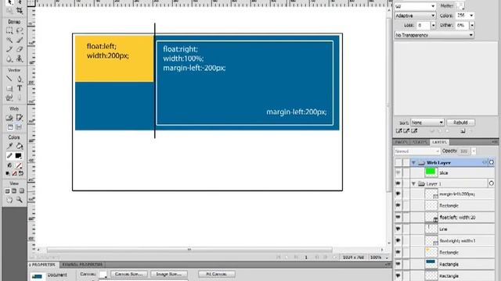Select the vector Rectangle tool
The height and width of the screenshot is (281, 501).
point(9,88)
